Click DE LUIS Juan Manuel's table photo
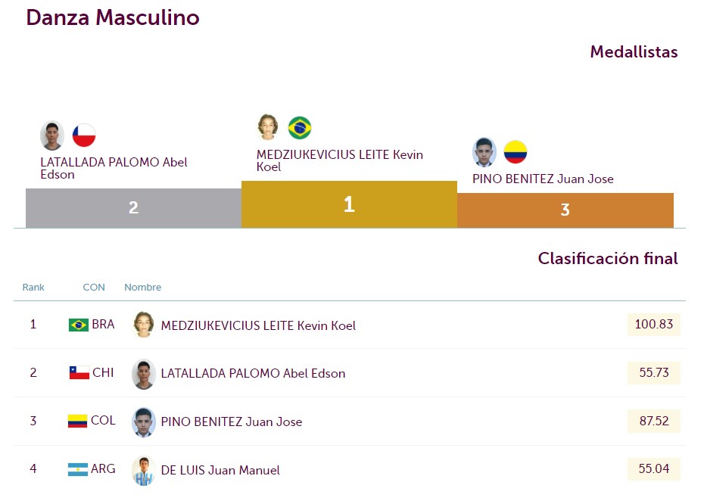The width and height of the screenshot is (707, 504). click(143, 471)
